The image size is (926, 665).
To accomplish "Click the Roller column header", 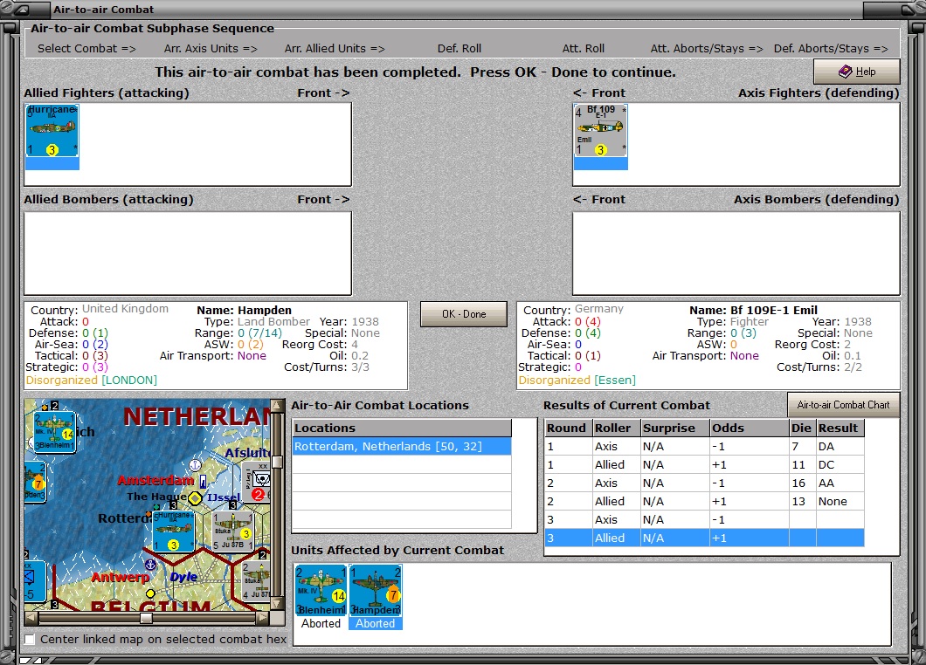I will [617, 428].
